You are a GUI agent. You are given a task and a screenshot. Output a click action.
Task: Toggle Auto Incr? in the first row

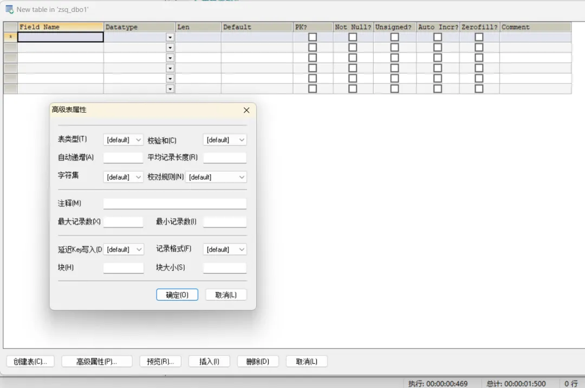click(438, 37)
